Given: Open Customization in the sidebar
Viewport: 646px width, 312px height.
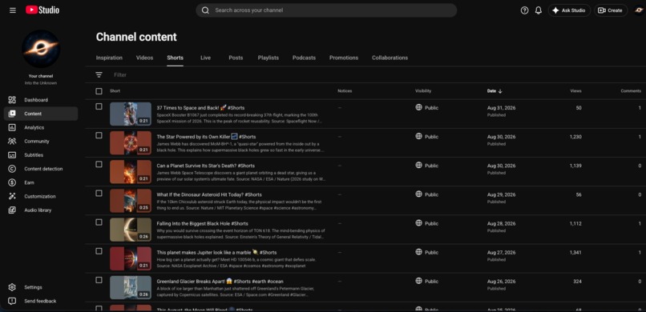Looking at the screenshot, I should point(41,197).
